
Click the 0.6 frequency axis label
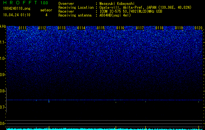tap(3, 123)
